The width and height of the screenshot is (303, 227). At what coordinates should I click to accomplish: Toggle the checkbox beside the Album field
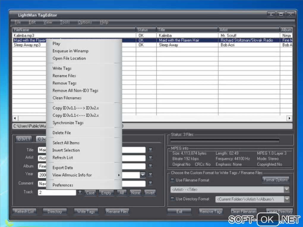[150, 166]
